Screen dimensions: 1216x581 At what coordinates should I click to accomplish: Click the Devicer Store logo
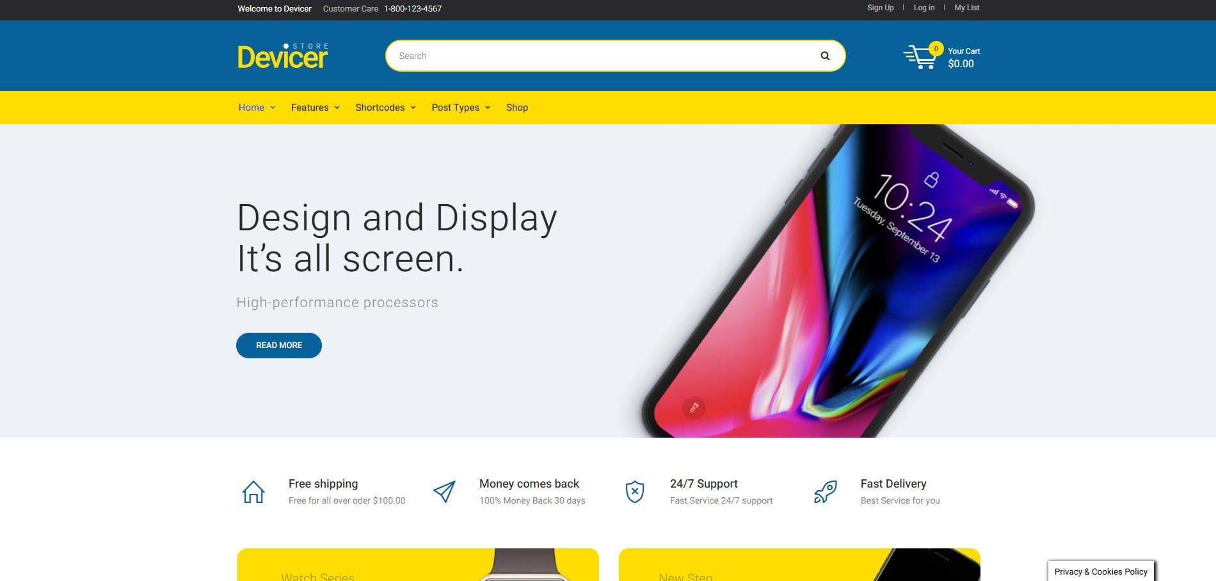tap(283, 56)
